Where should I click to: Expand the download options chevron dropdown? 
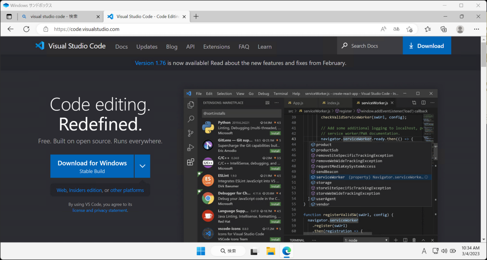coord(142,166)
